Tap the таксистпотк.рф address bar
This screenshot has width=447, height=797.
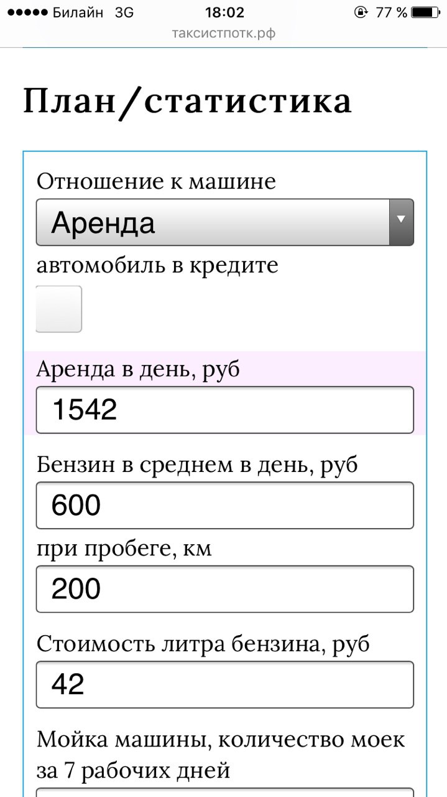(224, 33)
